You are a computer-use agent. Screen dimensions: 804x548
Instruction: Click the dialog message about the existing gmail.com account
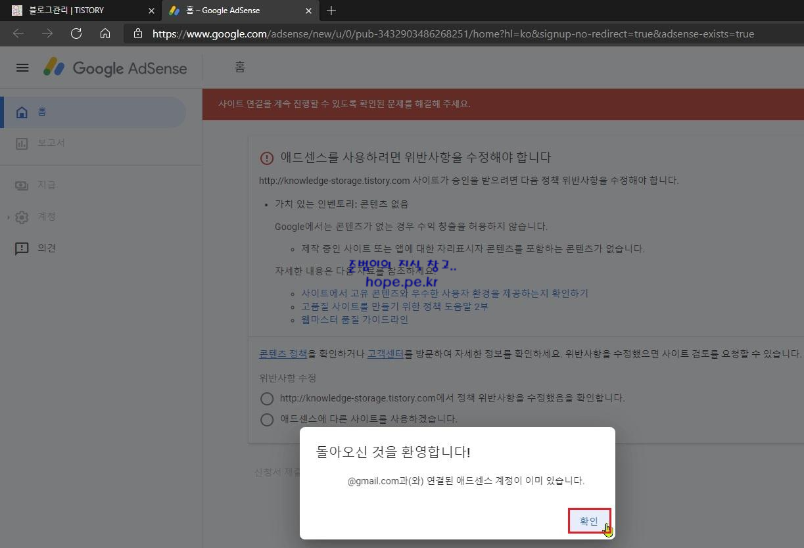click(x=466, y=481)
